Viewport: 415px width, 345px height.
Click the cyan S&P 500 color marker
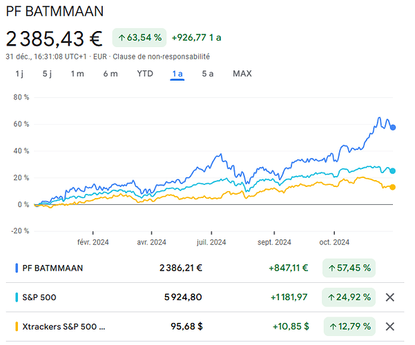coord(17,297)
